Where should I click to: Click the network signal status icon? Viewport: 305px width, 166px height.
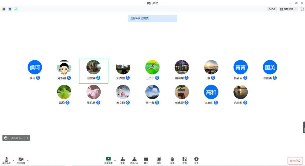[16, 9]
